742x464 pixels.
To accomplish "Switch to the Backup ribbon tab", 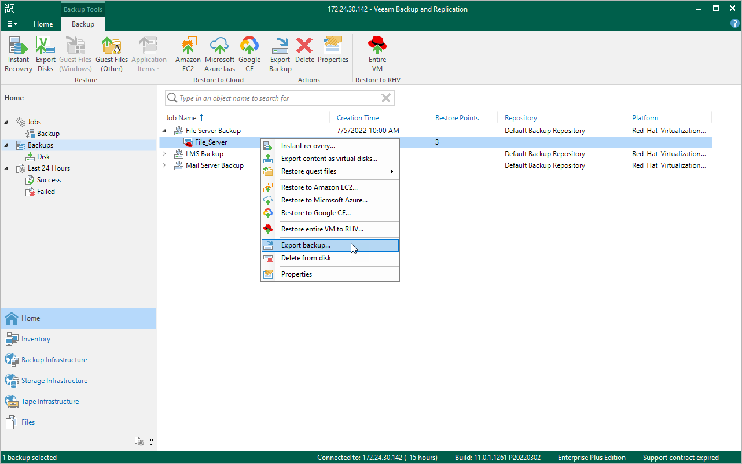I will [83, 24].
